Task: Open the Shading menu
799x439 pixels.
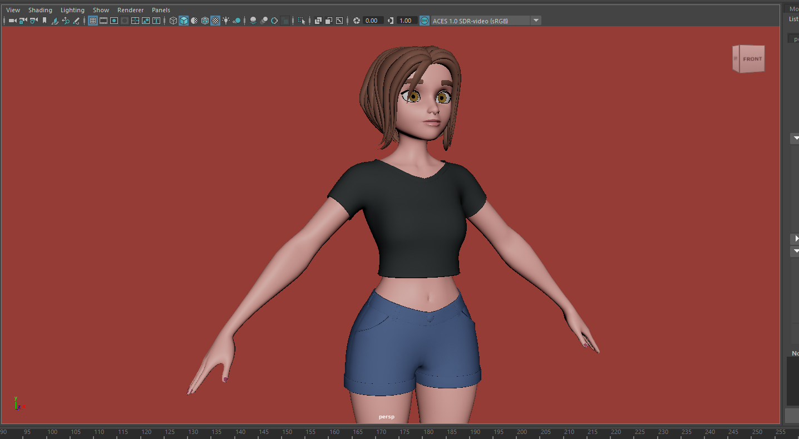Action: coord(40,9)
